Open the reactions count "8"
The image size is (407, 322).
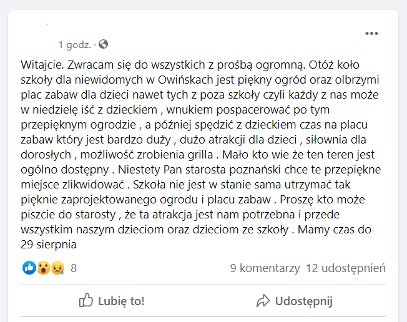[74, 268]
